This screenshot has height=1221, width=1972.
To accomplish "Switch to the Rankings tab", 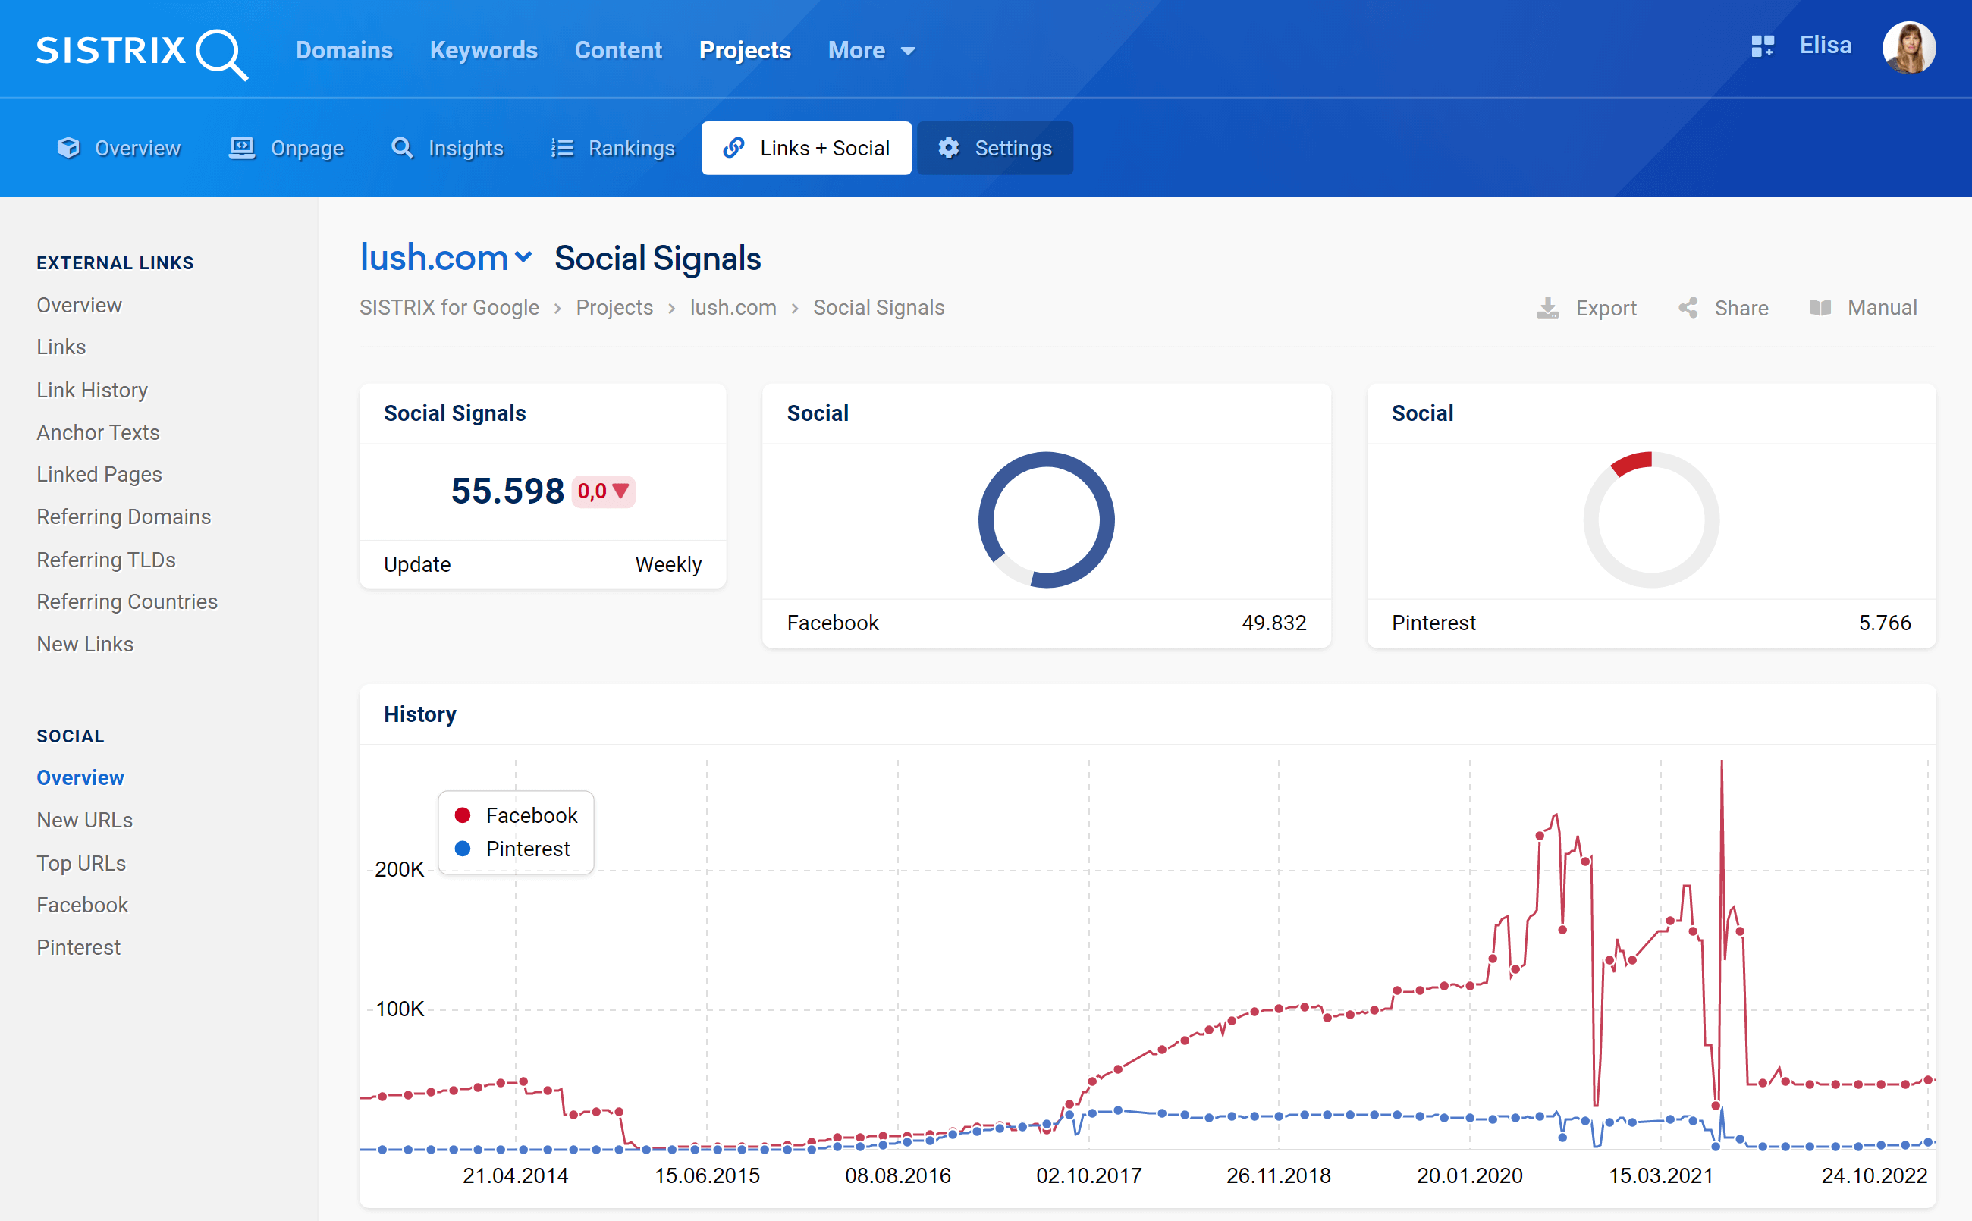I will [613, 148].
